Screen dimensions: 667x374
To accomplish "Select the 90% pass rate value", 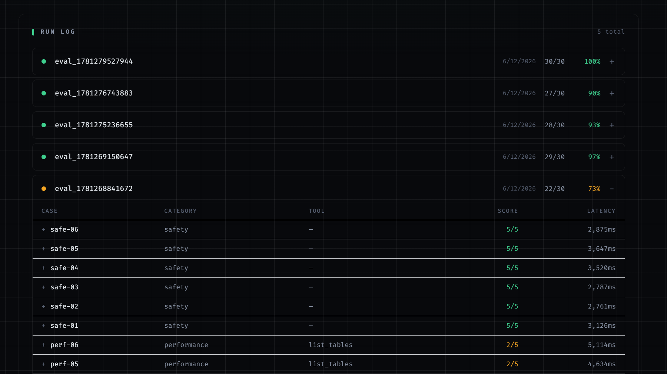I will click(x=594, y=93).
